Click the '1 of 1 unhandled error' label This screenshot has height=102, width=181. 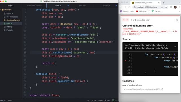coord(140,20)
